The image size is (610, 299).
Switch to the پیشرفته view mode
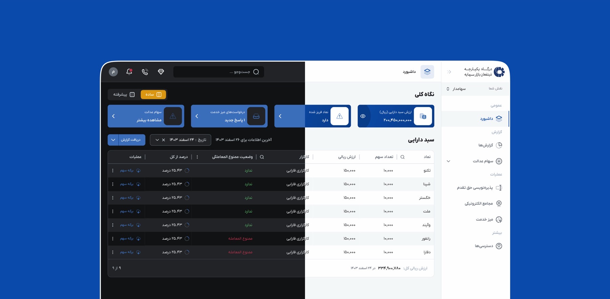pos(124,95)
